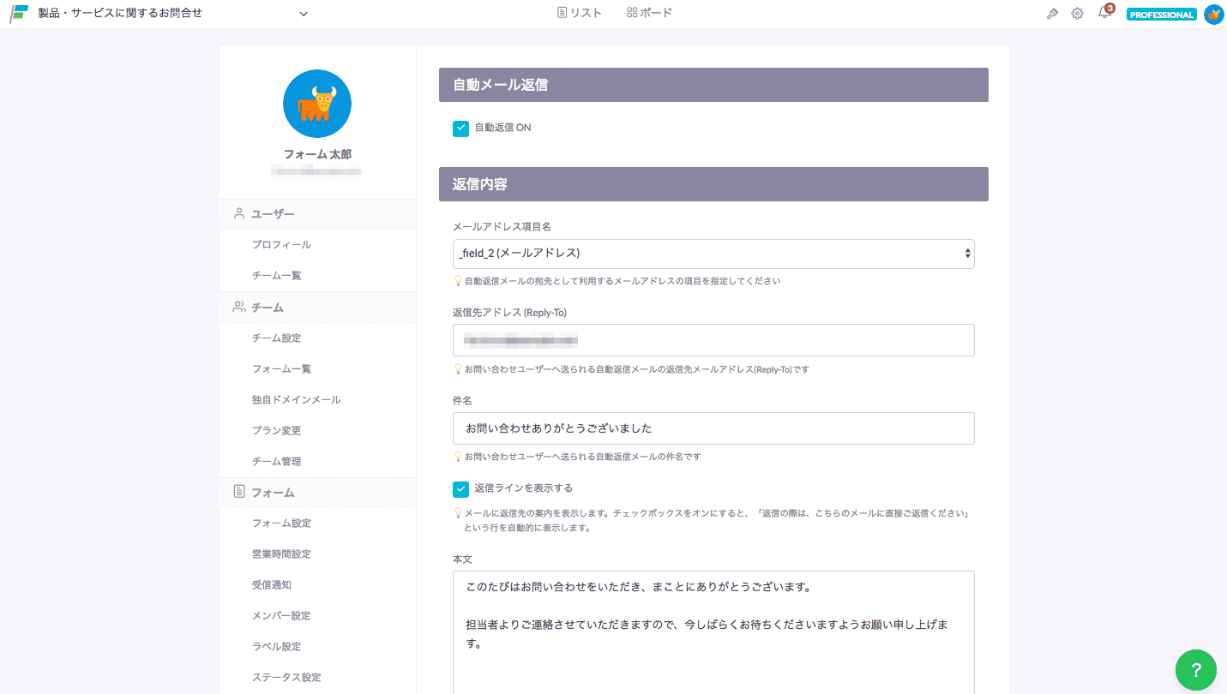Click the PROFESSIONAL plan badge
This screenshot has height=694, width=1227.
[x=1162, y=14]
